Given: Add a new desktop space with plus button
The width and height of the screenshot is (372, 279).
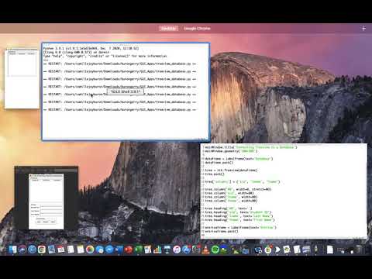Looking at the screenshot, I should point(363,29).
